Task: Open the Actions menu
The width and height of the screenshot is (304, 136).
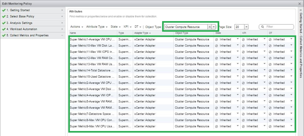Action: pyautogui.click(x=77, y=27)
